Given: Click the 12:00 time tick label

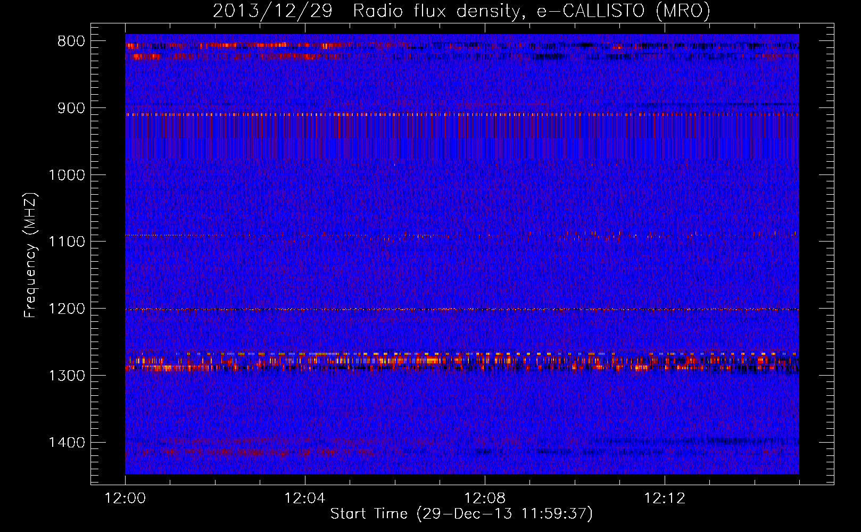Looking at the screenshot, I should (125, 498).
